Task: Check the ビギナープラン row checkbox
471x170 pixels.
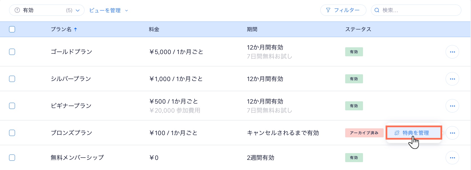Action: [x=12, y=106]
